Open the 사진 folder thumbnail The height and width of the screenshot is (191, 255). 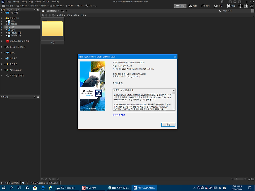pyautogui.click(x=52, y=30)
